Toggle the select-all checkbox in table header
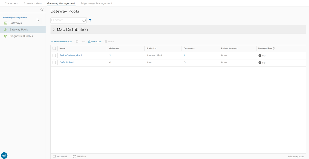Image resolution: width=309 pixels, height=159 pixels. point(54,48)
